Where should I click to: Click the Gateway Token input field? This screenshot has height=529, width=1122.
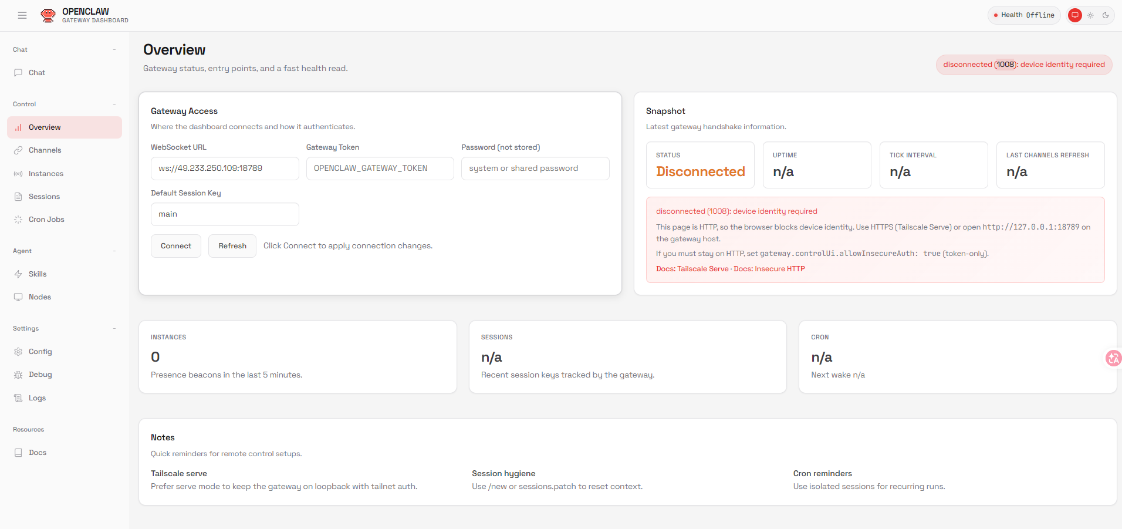click(380, 169)
